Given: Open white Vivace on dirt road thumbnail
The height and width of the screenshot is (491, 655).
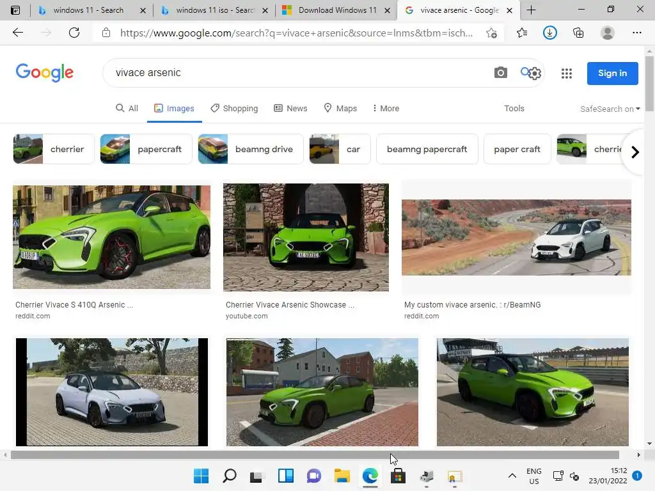Looking at the screenshot, I should 516,237.
